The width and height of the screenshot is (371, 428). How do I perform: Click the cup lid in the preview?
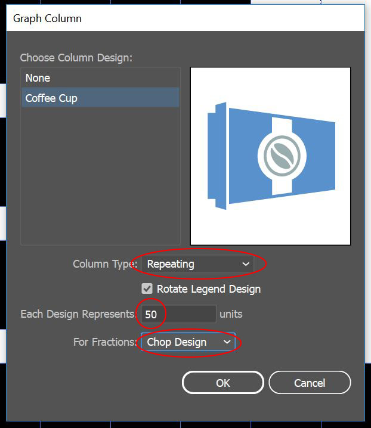217,156
